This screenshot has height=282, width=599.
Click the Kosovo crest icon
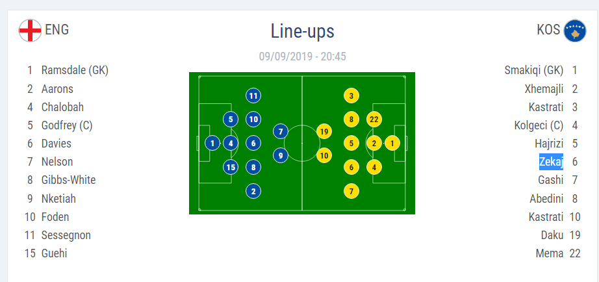575,31
